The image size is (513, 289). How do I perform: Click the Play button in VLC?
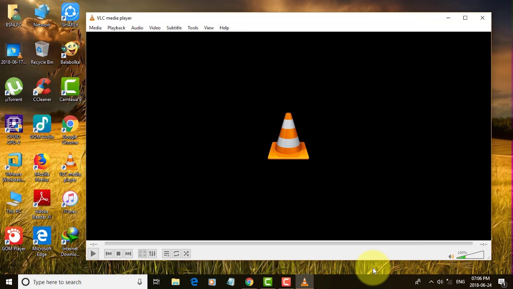93,254
